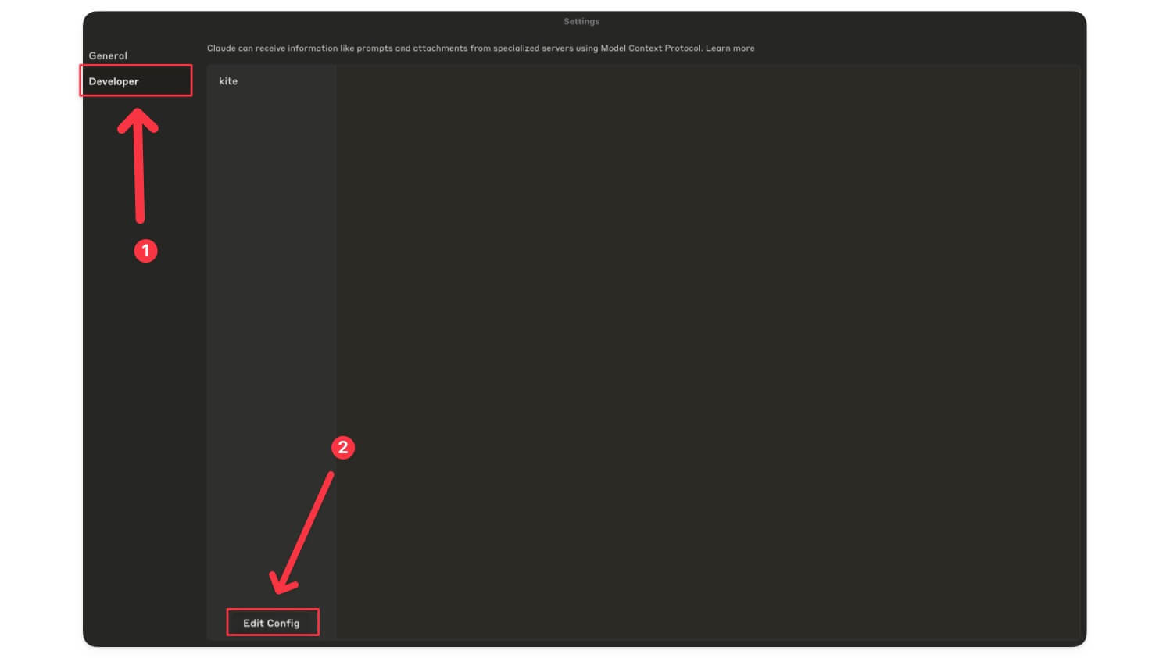
Task: Select the kite MCP server entry
Action: pyautogui.click(x=228, y=81)
